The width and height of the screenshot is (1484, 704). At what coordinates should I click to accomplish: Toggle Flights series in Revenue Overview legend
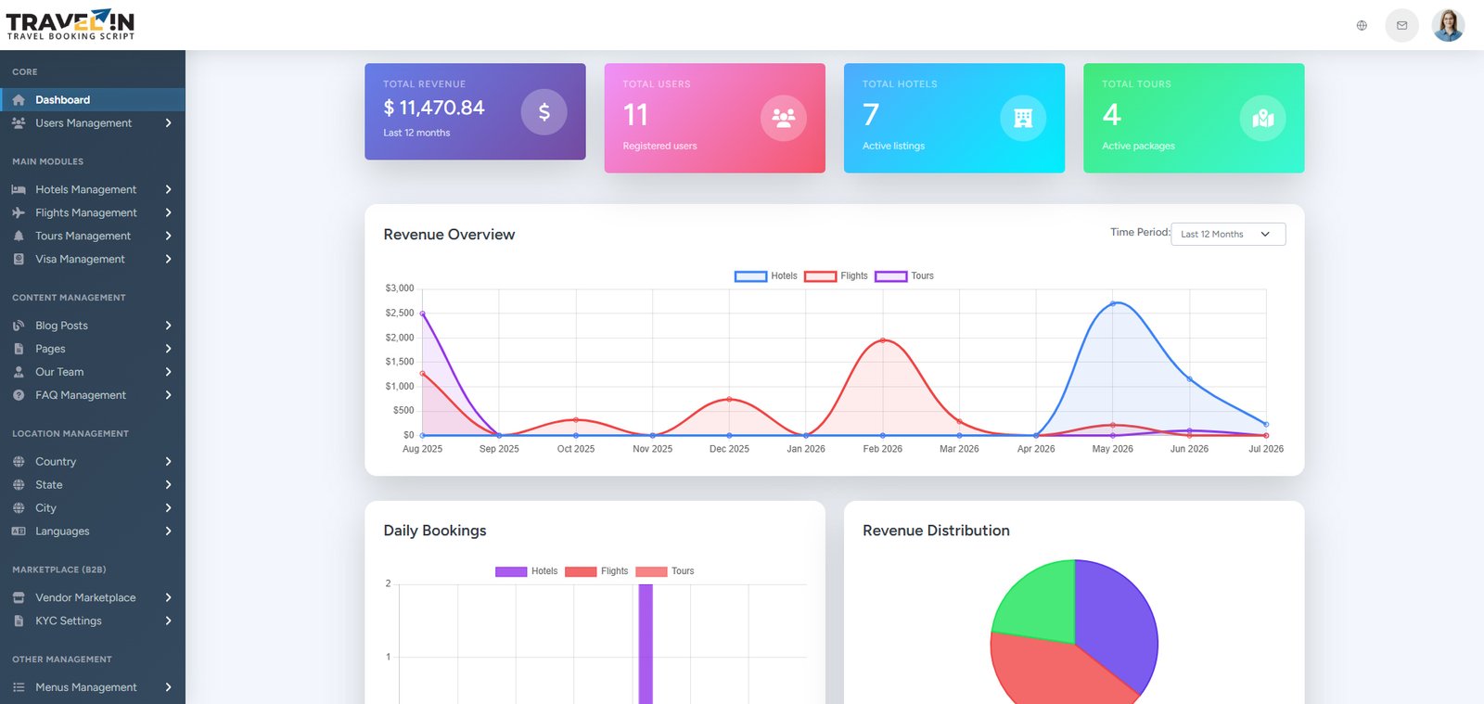click(x=836, y=276)
